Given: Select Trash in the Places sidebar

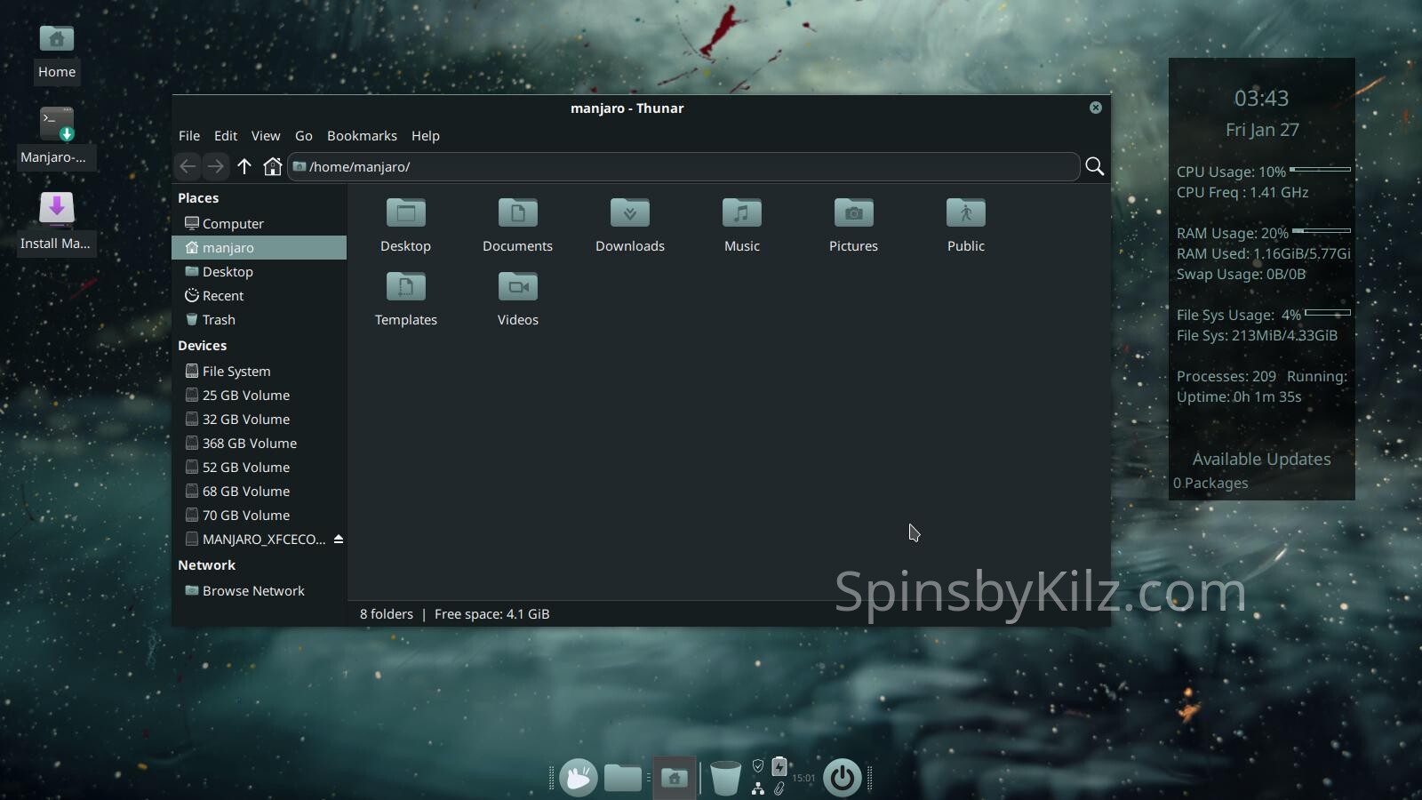Looking at the screenshot, I should pyautogui.click(x=219, y=320).
